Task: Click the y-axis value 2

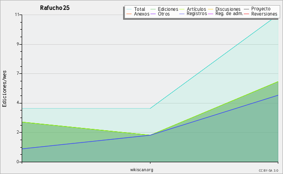Action: [18, 132]
